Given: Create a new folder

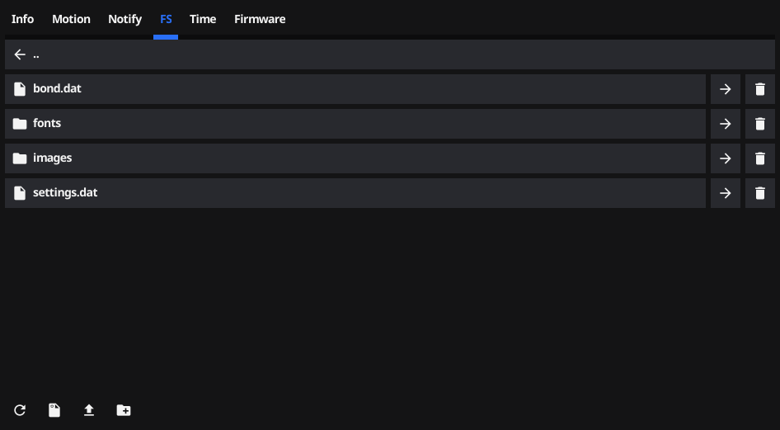Looking at the screenshot, I should [x=124, y=410].
